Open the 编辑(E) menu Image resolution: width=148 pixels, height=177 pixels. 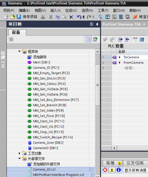coord(24,10)
